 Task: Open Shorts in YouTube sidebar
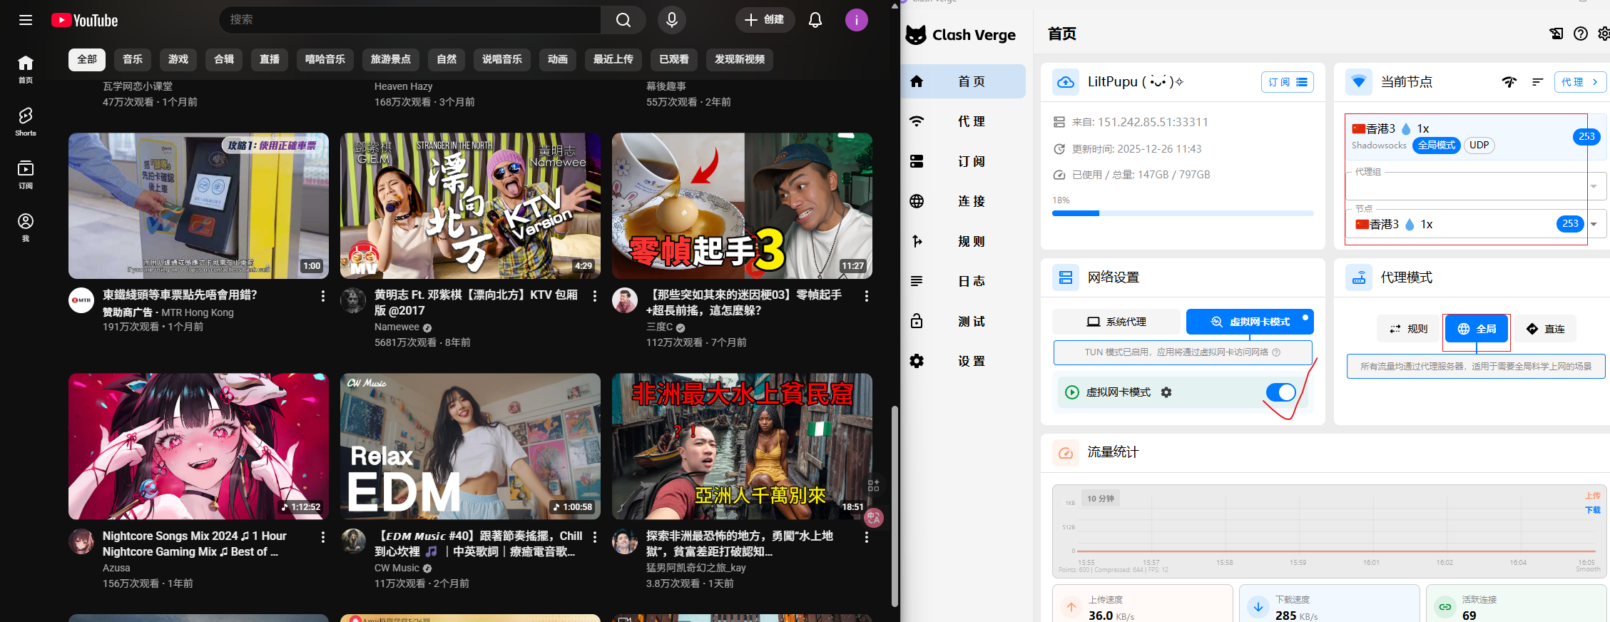(26, 121)
